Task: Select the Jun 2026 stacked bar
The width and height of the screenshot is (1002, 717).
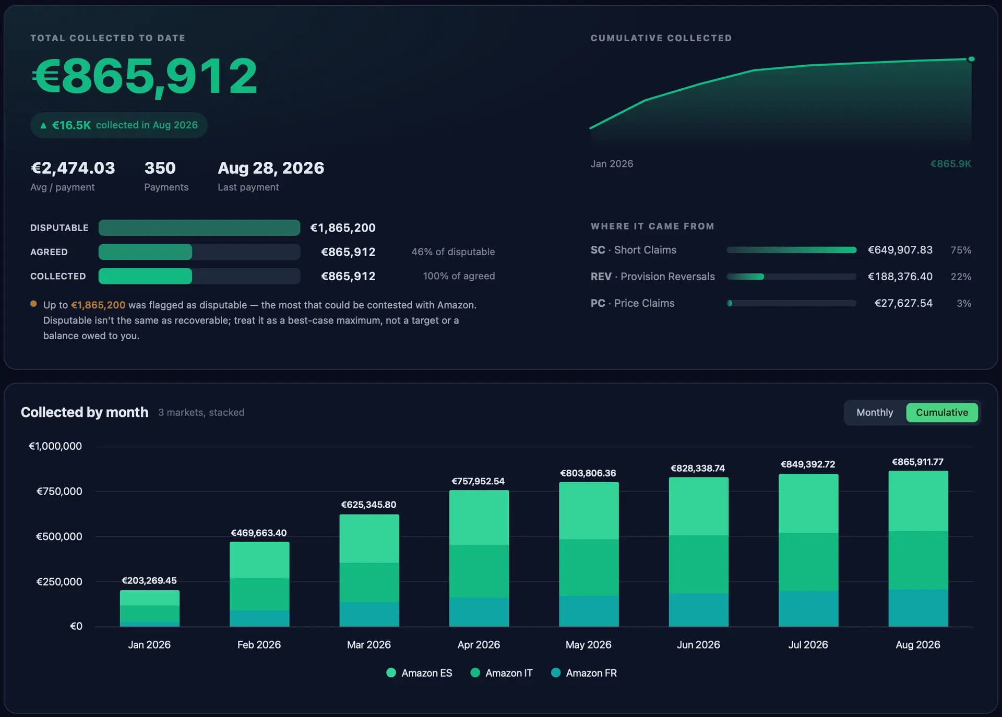Action: [x=699, y=552]
